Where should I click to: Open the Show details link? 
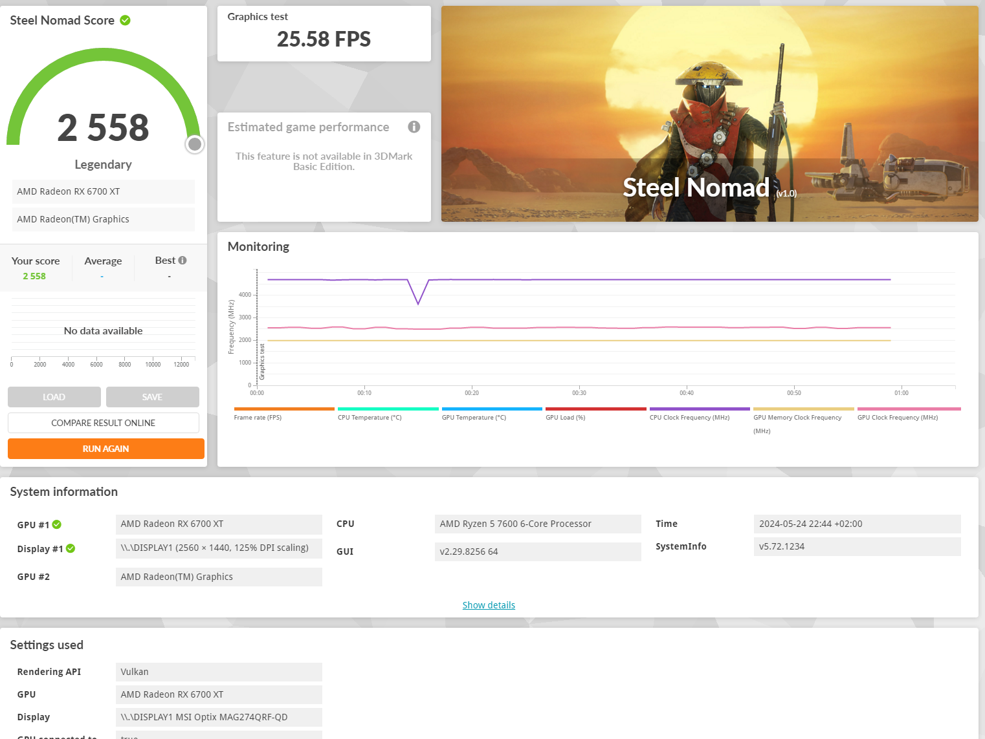(489, 605)
